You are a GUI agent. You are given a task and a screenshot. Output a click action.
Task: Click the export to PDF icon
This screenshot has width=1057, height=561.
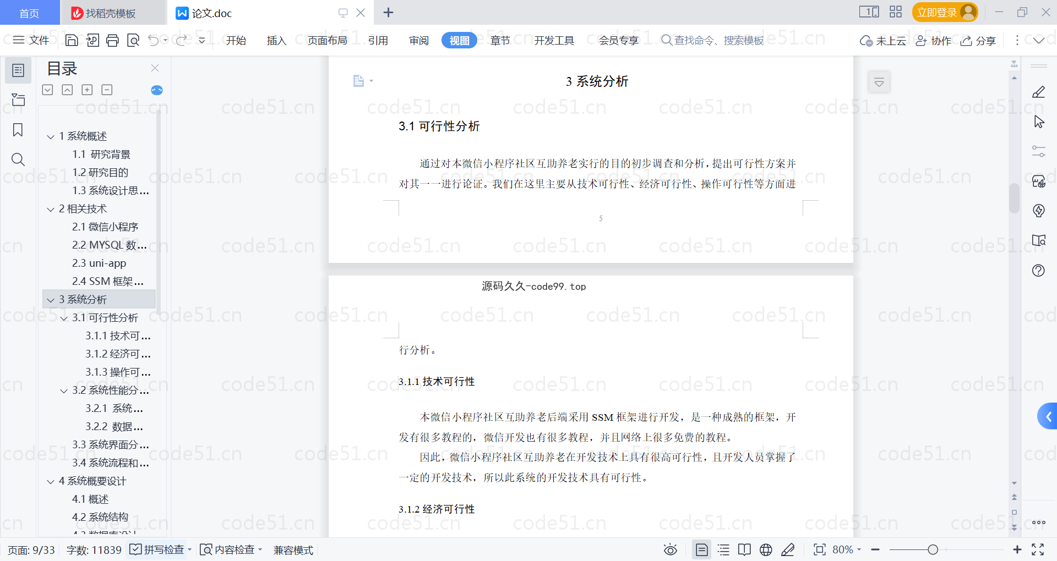[x=92, y=40]
